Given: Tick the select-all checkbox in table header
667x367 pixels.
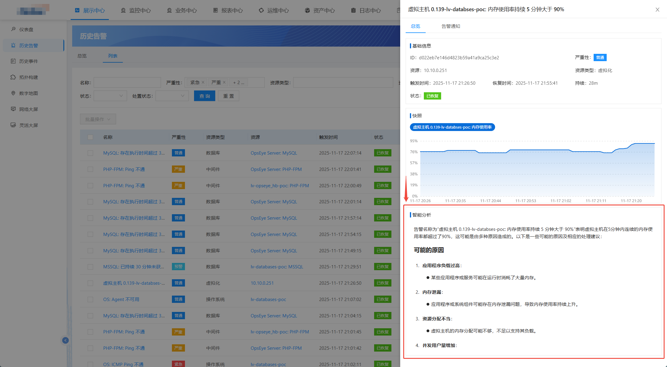Looking at the screenshot, I should point(90,137).
